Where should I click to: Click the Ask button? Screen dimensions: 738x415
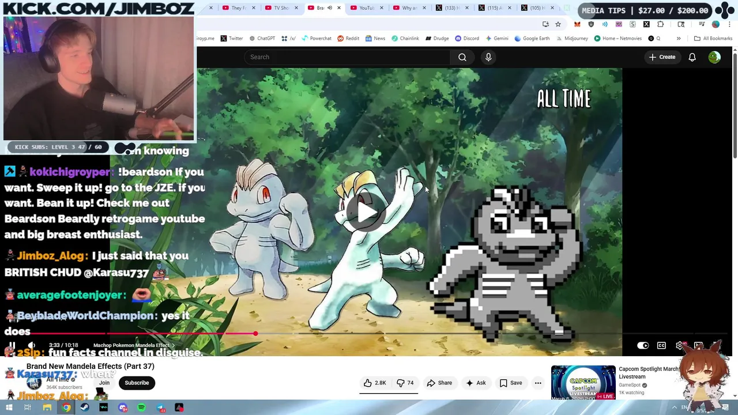coord(476,383)
